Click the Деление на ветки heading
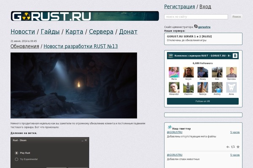 [x=24, y=133]
